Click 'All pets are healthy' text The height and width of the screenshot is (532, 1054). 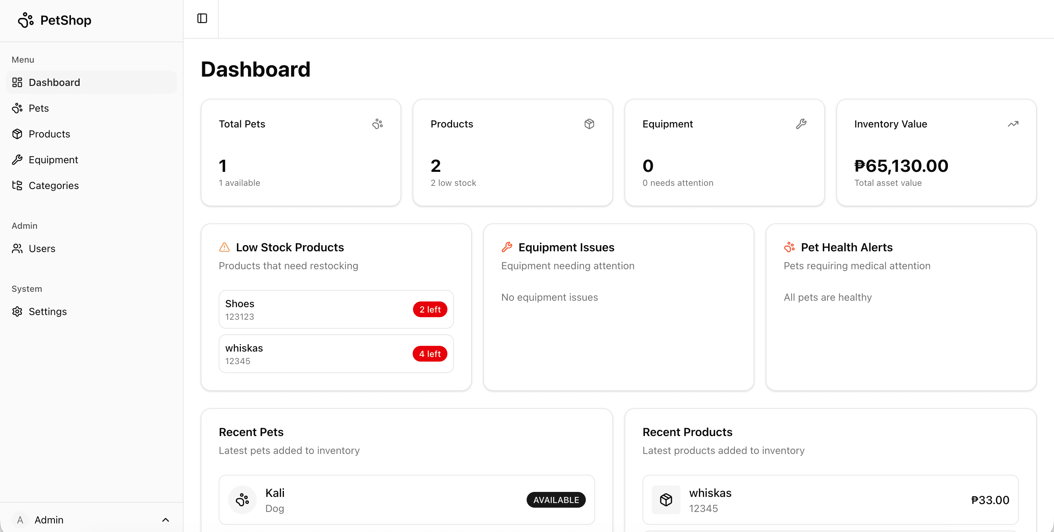[x=828, y=298]
